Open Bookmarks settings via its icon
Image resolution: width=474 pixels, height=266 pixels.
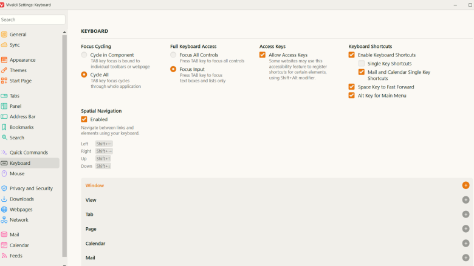(x=4, y=127)
